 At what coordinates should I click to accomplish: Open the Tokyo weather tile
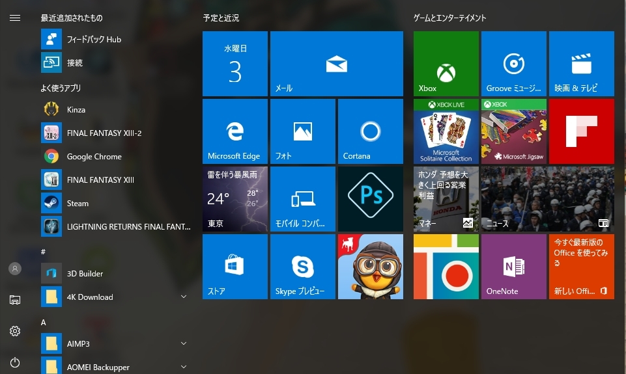pos(235,199)
